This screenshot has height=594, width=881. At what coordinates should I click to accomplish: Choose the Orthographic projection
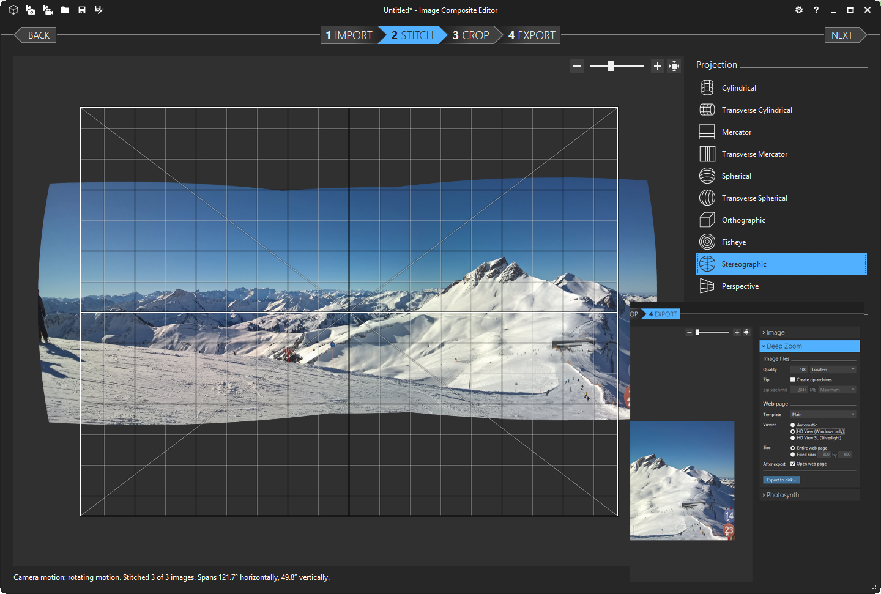(x=743, y=220)
